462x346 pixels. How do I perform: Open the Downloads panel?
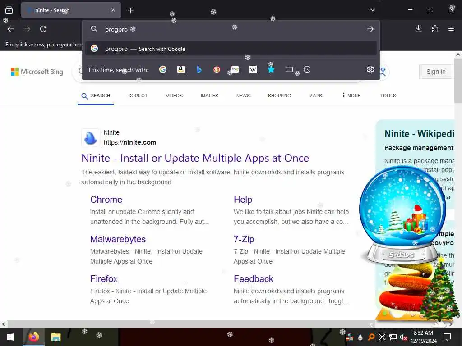tap(418, 29)
